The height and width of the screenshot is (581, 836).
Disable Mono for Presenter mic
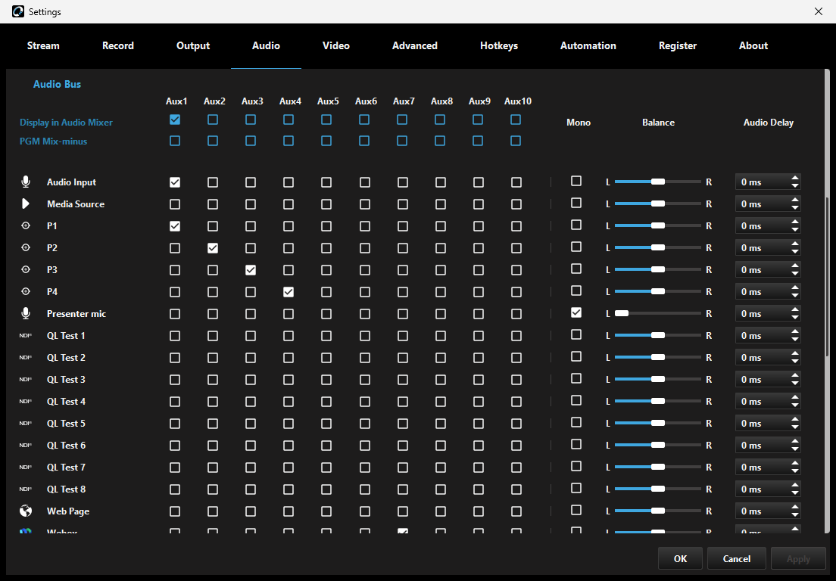576,312
